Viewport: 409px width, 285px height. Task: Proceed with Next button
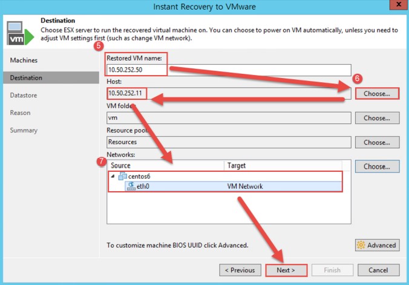click(286, 270)
